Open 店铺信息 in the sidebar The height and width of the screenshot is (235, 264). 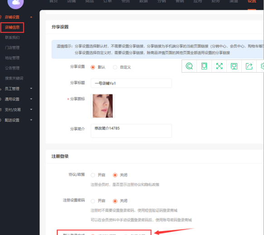[12, 28]
